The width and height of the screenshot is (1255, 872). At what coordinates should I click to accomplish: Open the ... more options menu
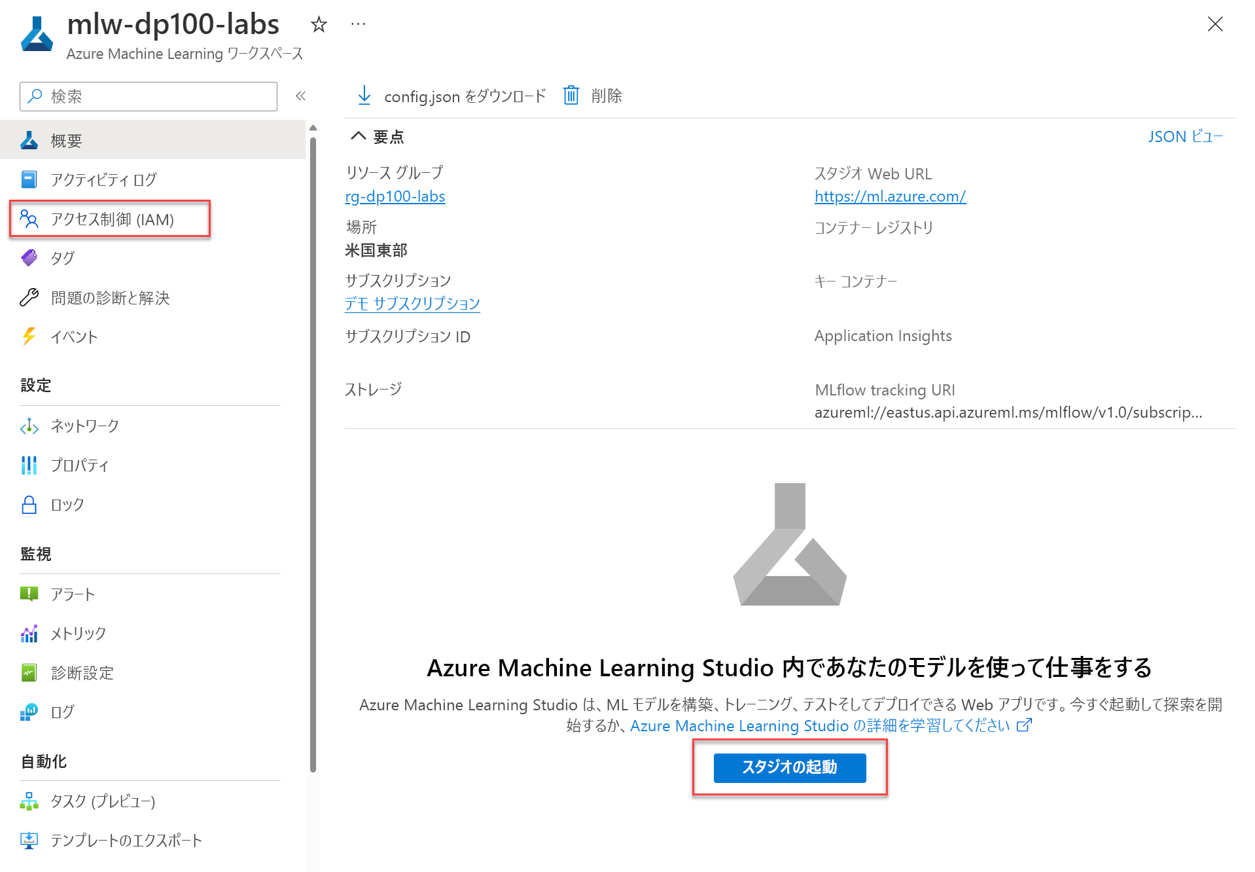pos(357,24)
